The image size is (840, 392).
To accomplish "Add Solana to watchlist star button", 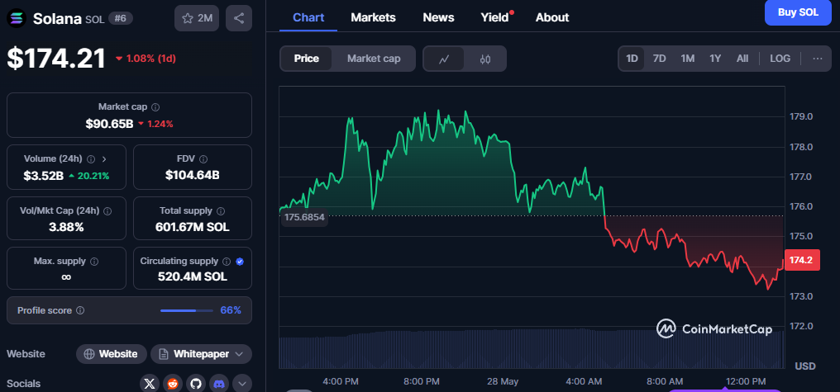I will (x=197, y=18).
